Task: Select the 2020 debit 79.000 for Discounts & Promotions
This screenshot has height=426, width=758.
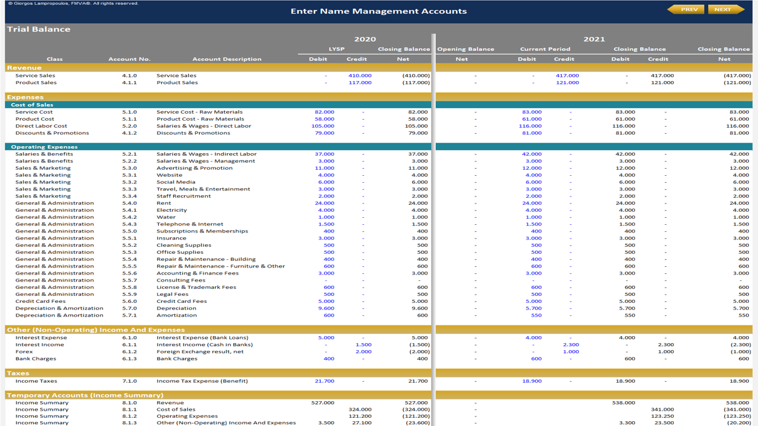Action: click(x=324, y=133)
